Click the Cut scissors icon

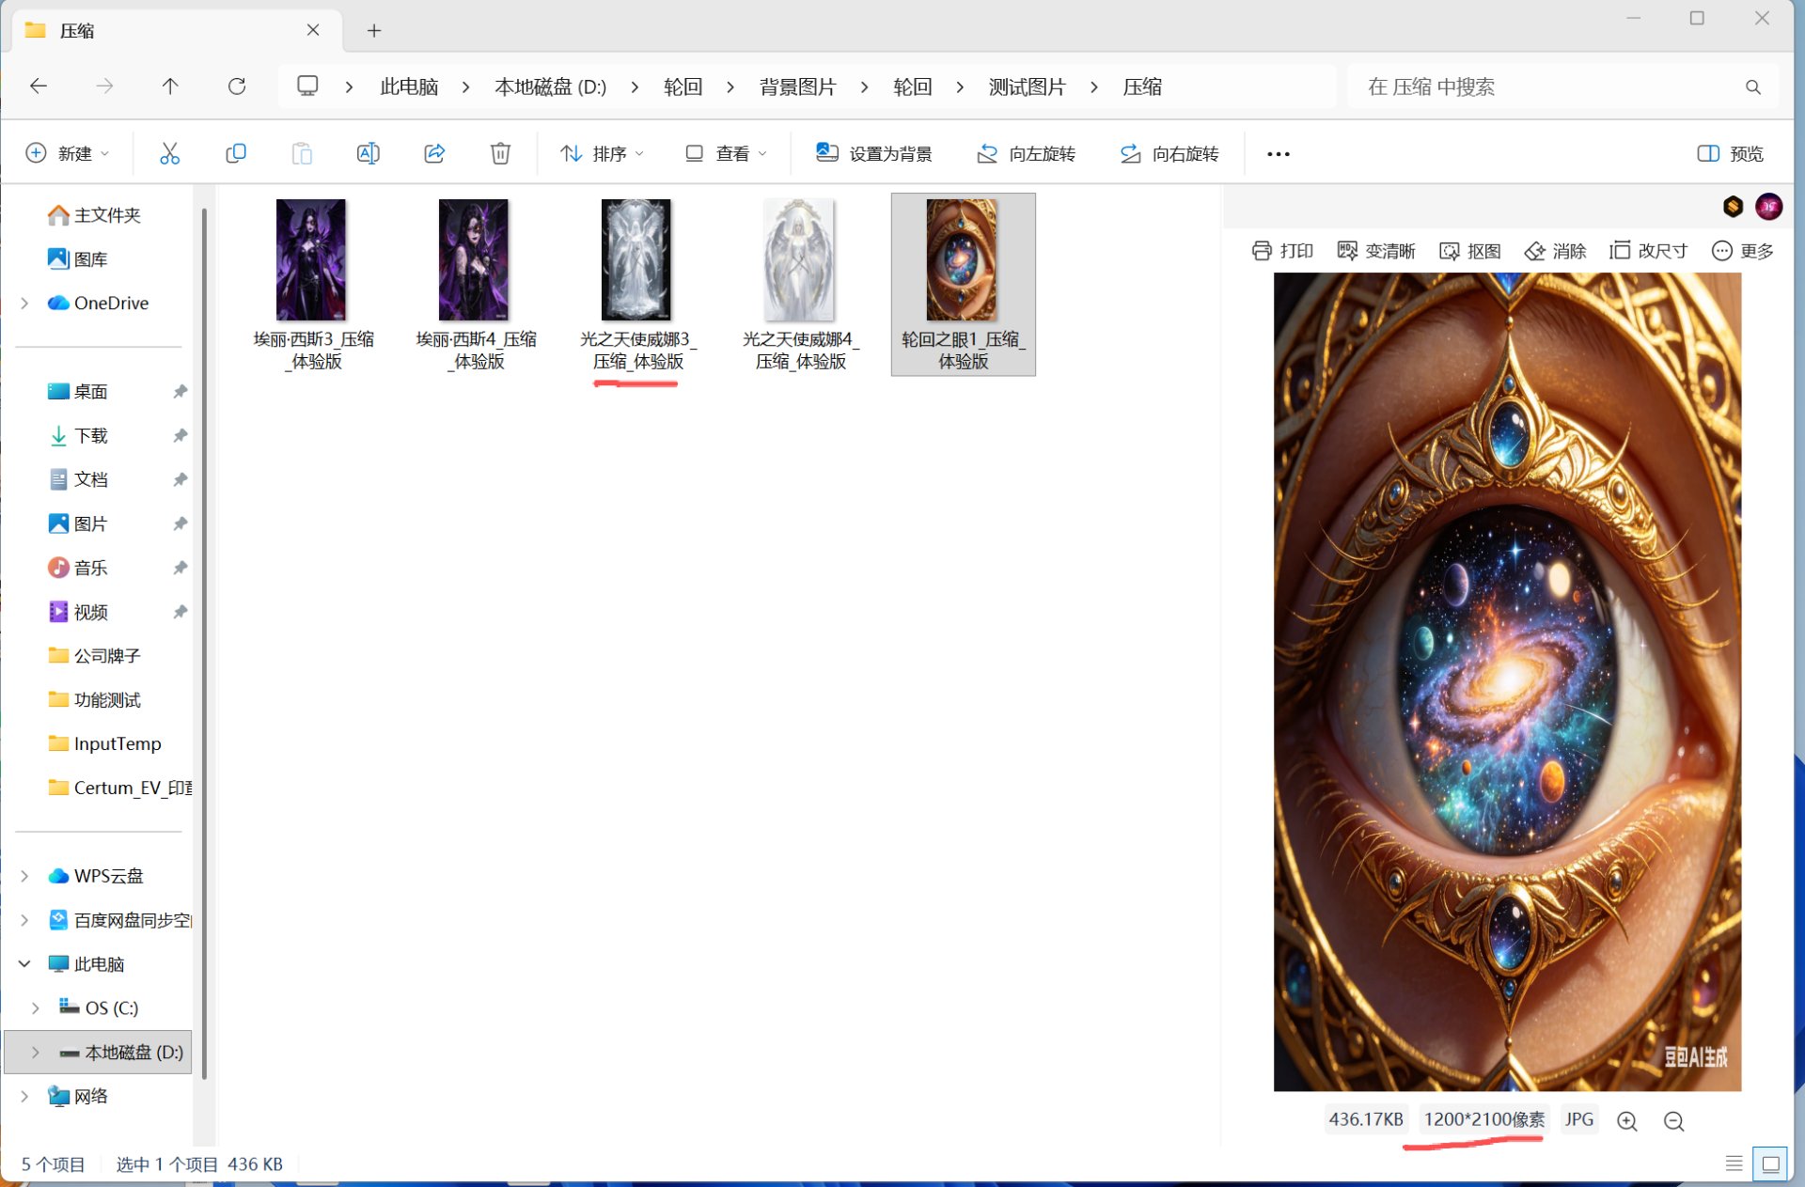click(169, 153)
